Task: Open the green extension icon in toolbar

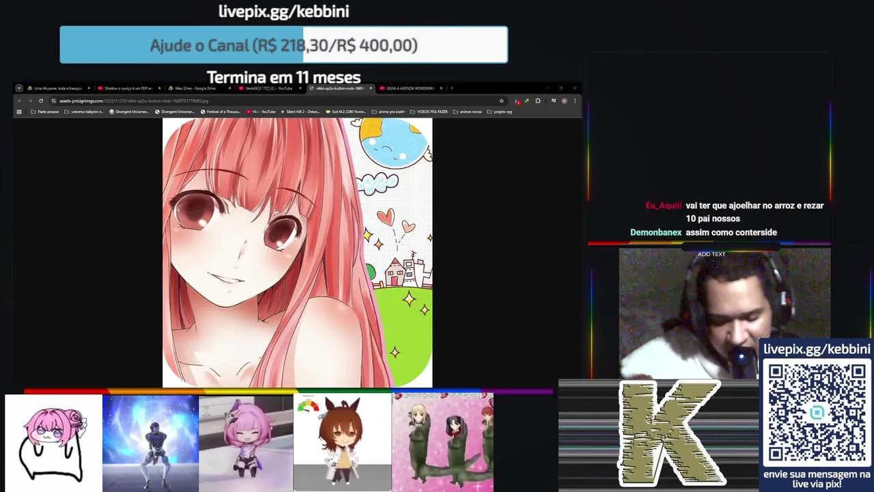Action: coord(527,100)
